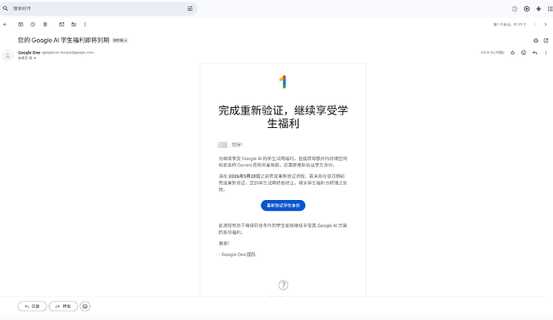Move email to a folder
This screenshot has width=553, height=320.
(x=74, y=24)
